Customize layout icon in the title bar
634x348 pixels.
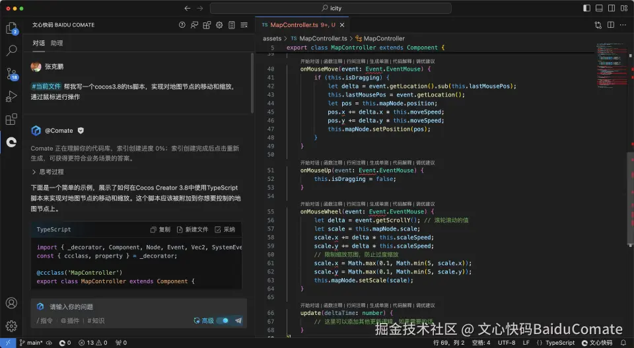[x=624, y=8]
